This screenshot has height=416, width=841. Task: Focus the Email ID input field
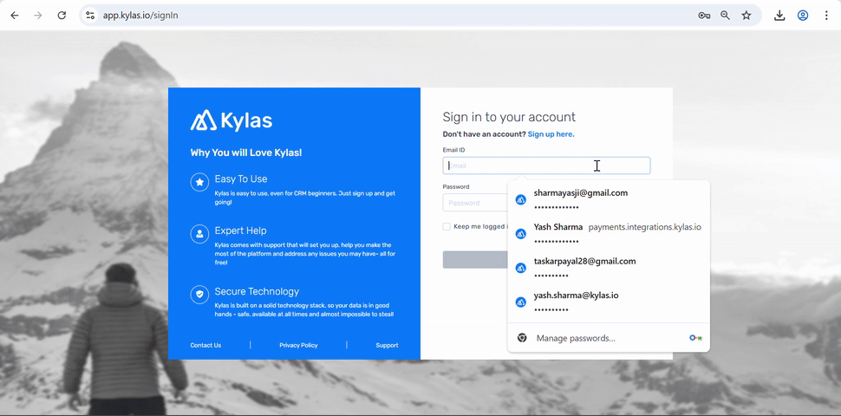coord(546,166)
